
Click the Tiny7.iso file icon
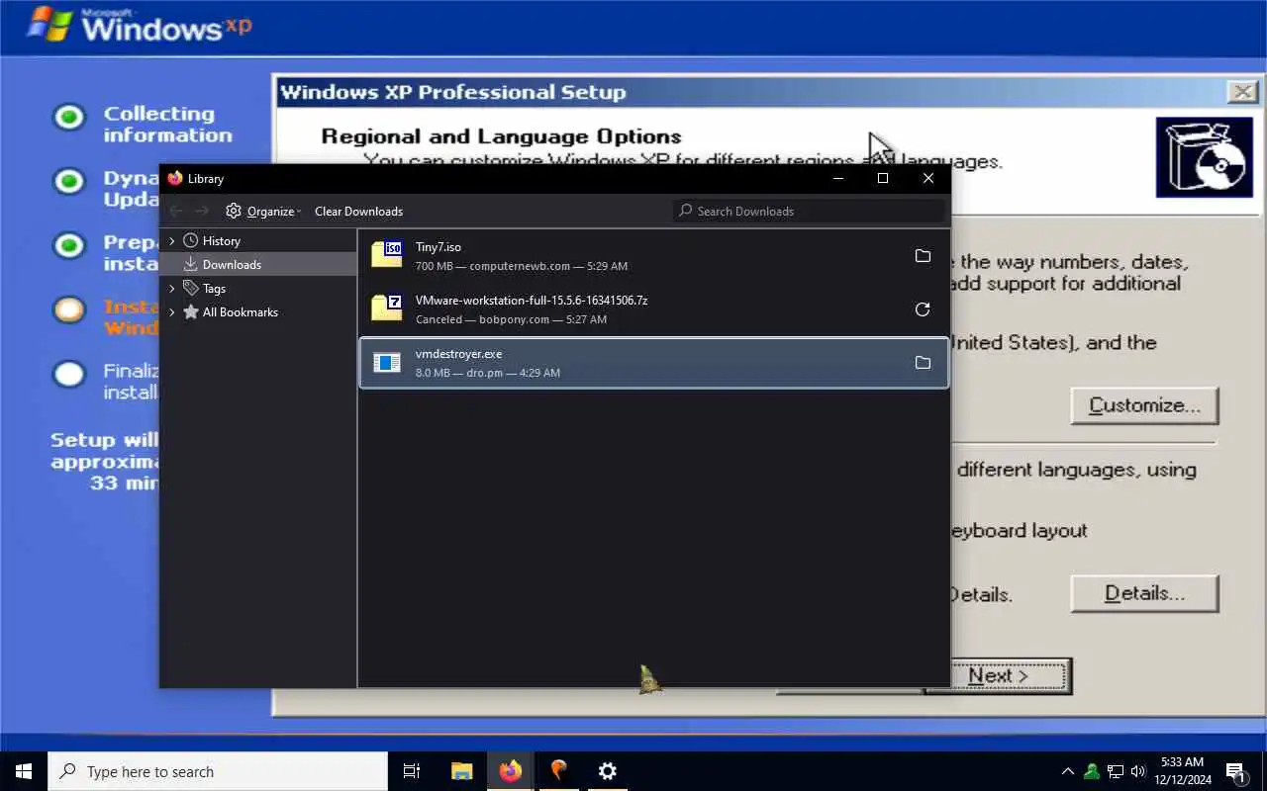[387, 254]
